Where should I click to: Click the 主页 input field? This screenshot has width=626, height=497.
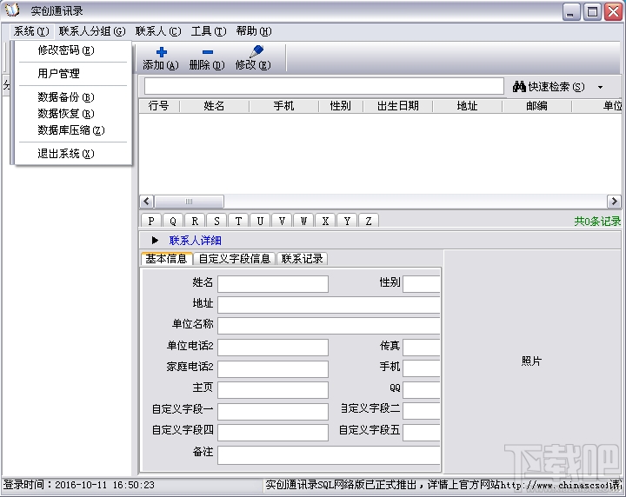pyautogui.click(x=273, y=390)
